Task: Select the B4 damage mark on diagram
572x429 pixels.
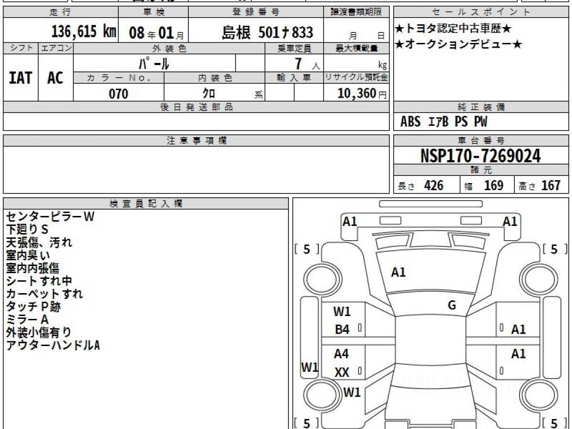Action: click(x=342, y=329)
